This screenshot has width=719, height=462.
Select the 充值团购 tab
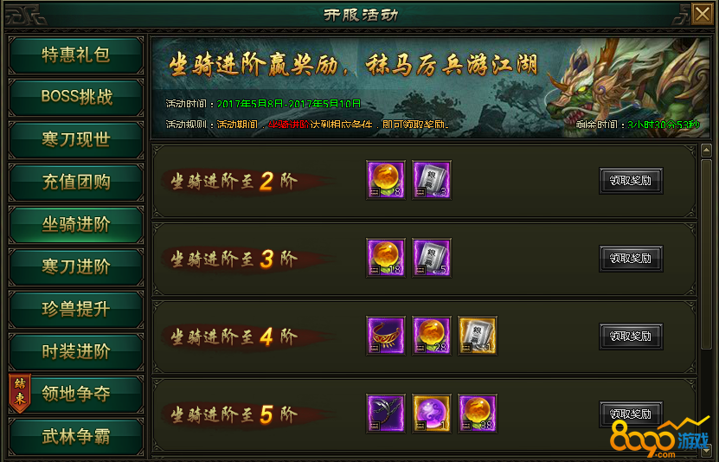(76, 183)
